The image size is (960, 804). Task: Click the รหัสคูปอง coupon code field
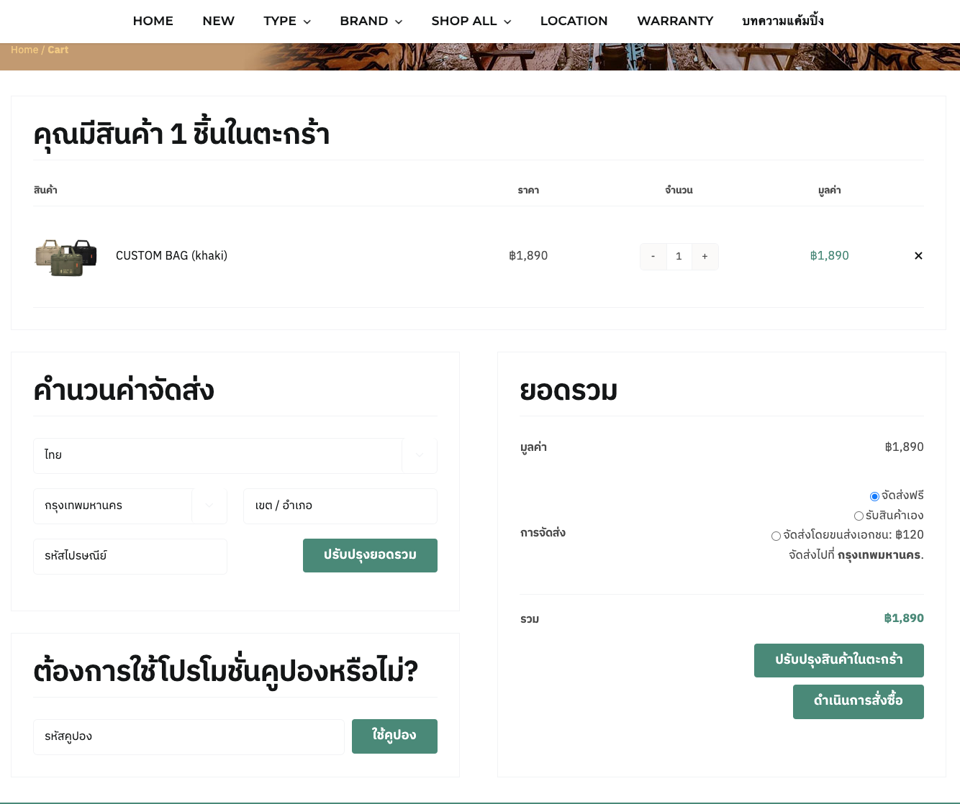[x=188, y=736]
